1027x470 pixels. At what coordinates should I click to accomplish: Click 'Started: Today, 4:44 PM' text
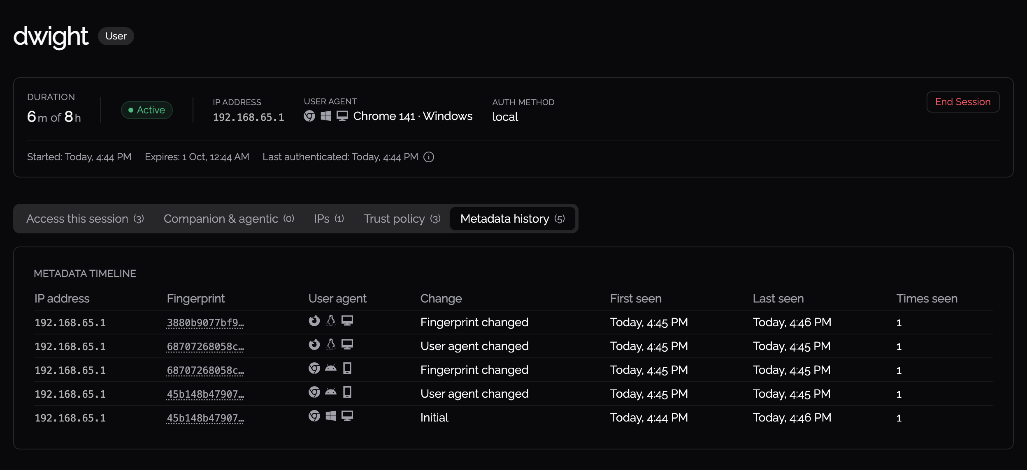(79, 157)
